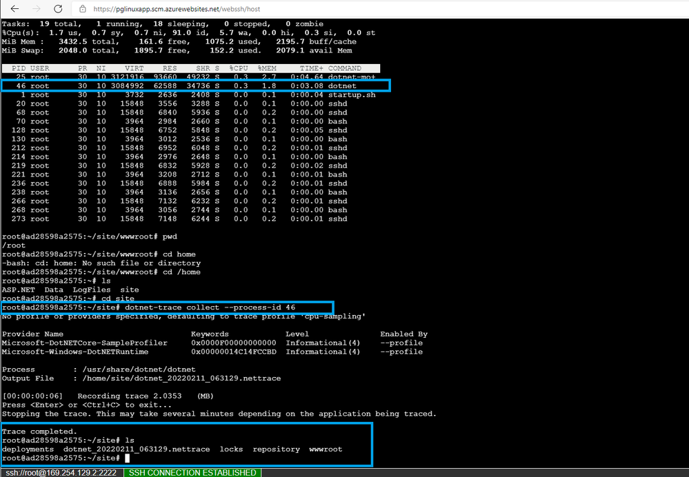Image resolution: width=689 pixels, height=477 pixels.
Task: Select the PID 46 dotnet process row
Action: [196, 85]
